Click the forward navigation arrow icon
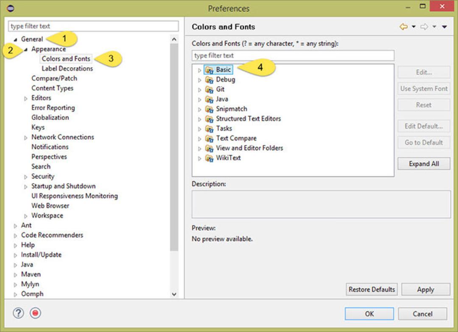This screenshot has height=332, width=458. tap(424, 27)
